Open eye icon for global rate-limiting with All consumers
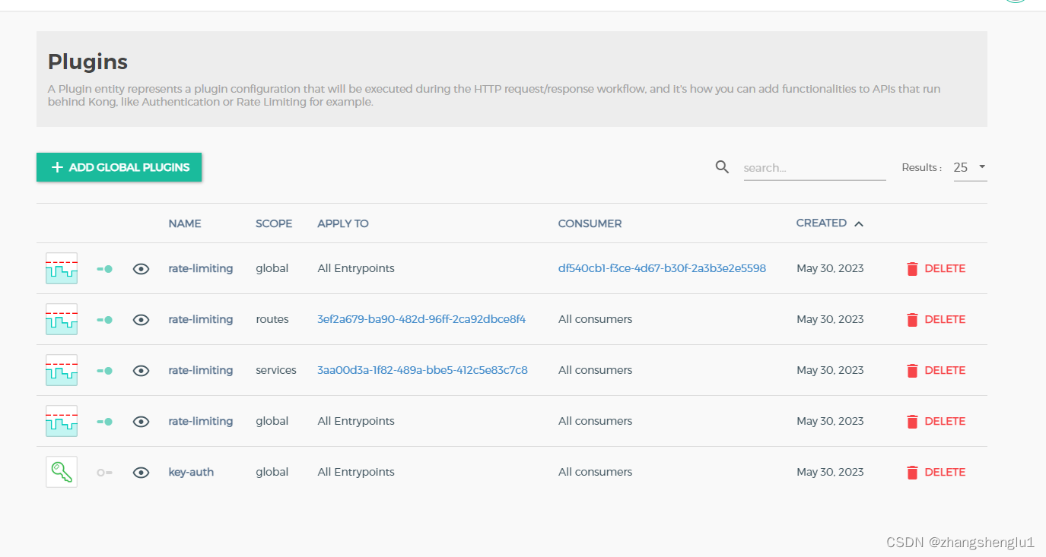Image resolution: width=1046 pixels, height=557 pixels. pos(141,422)
